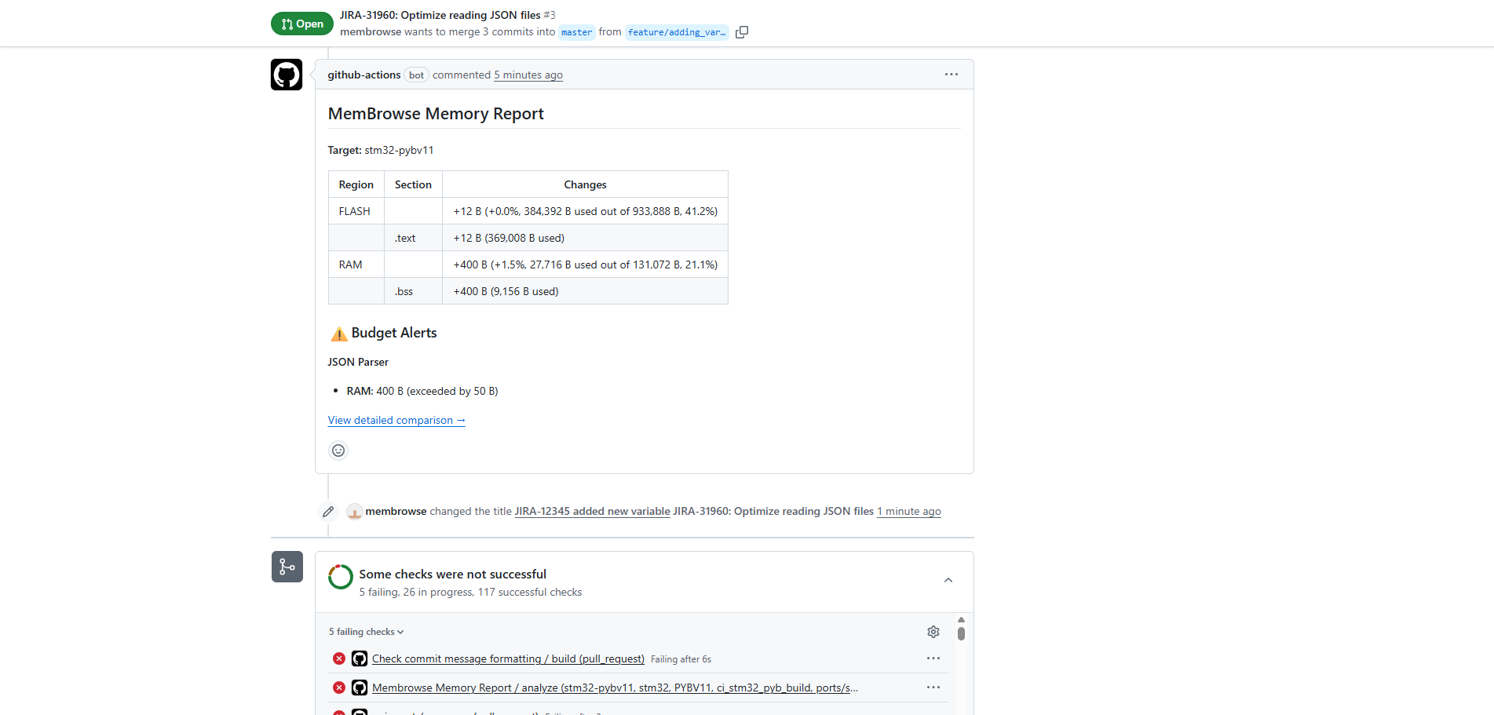Select the FLASH region cell
The height and width of the screenshot is (715, 1494).
click(356, 211)
